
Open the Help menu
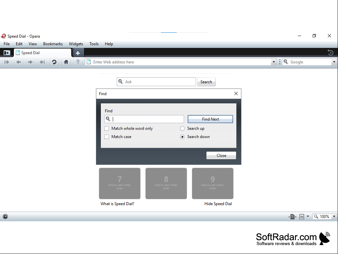click(109, 44)
